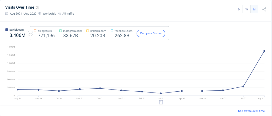
Task: Click the Feb 22 data point
Action: (x=142, y=92)
